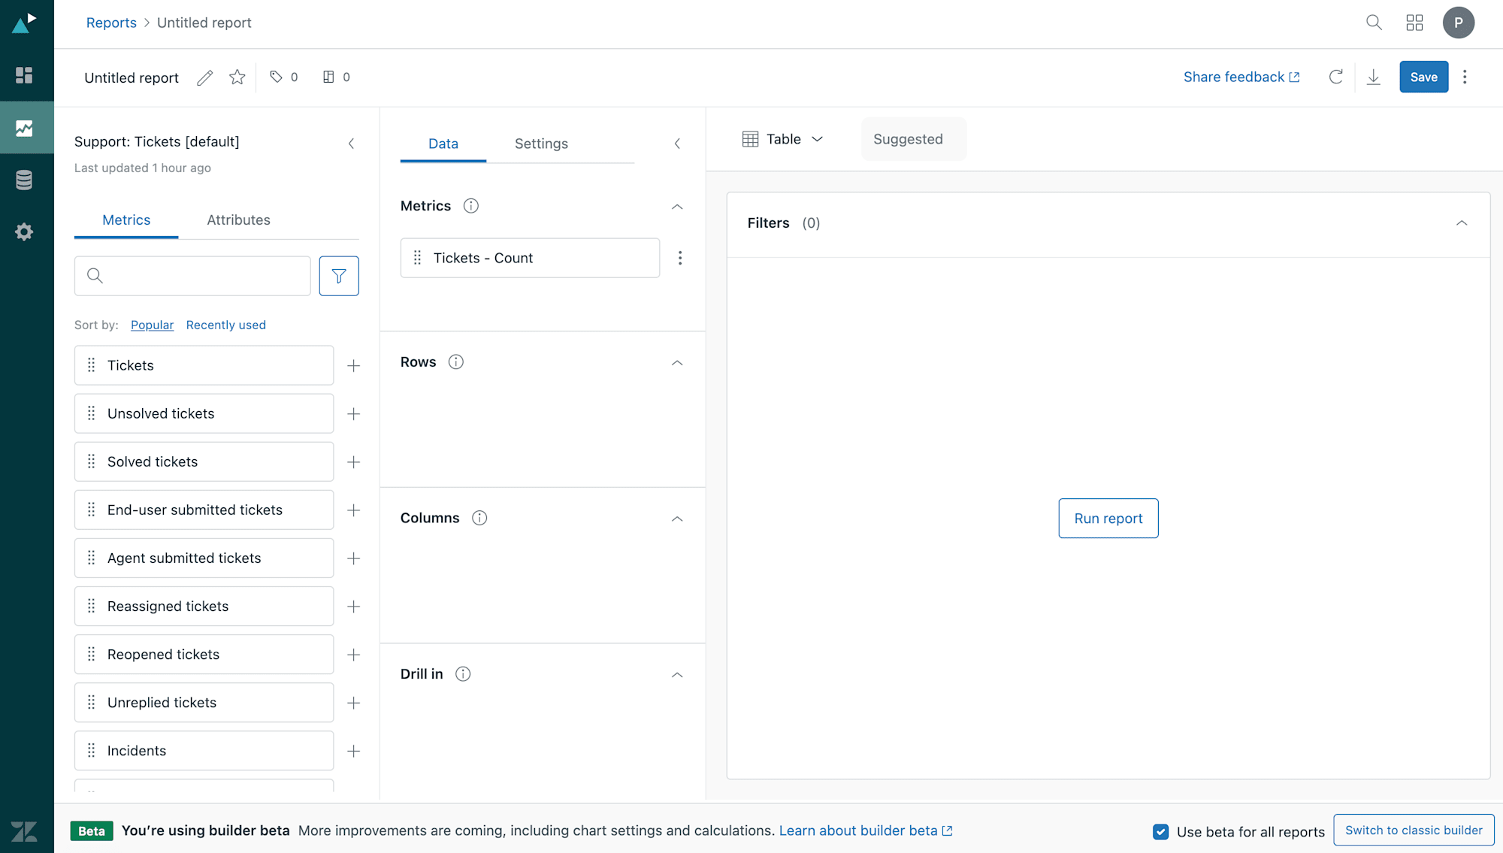Click the Run report button
The image size is (1503, 853).
pyautogui.click(x=1108, y=517)
